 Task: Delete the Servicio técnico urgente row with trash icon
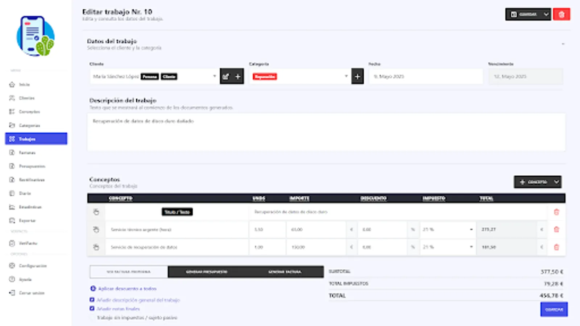coord(556,229)
